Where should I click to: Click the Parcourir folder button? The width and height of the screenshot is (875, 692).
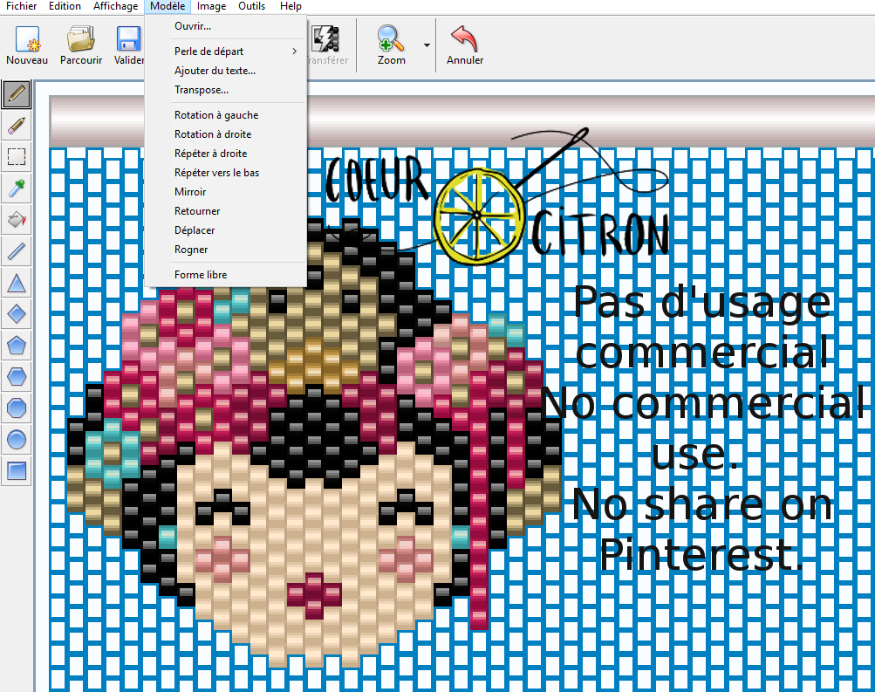[x=81, y=45]
